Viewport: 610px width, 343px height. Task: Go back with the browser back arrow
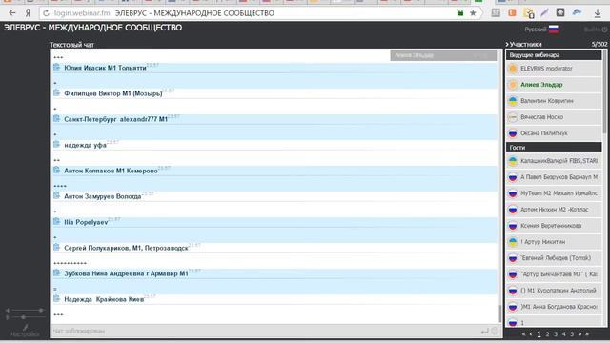[12, 12]
